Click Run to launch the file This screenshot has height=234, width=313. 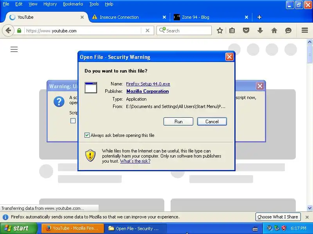178,122
